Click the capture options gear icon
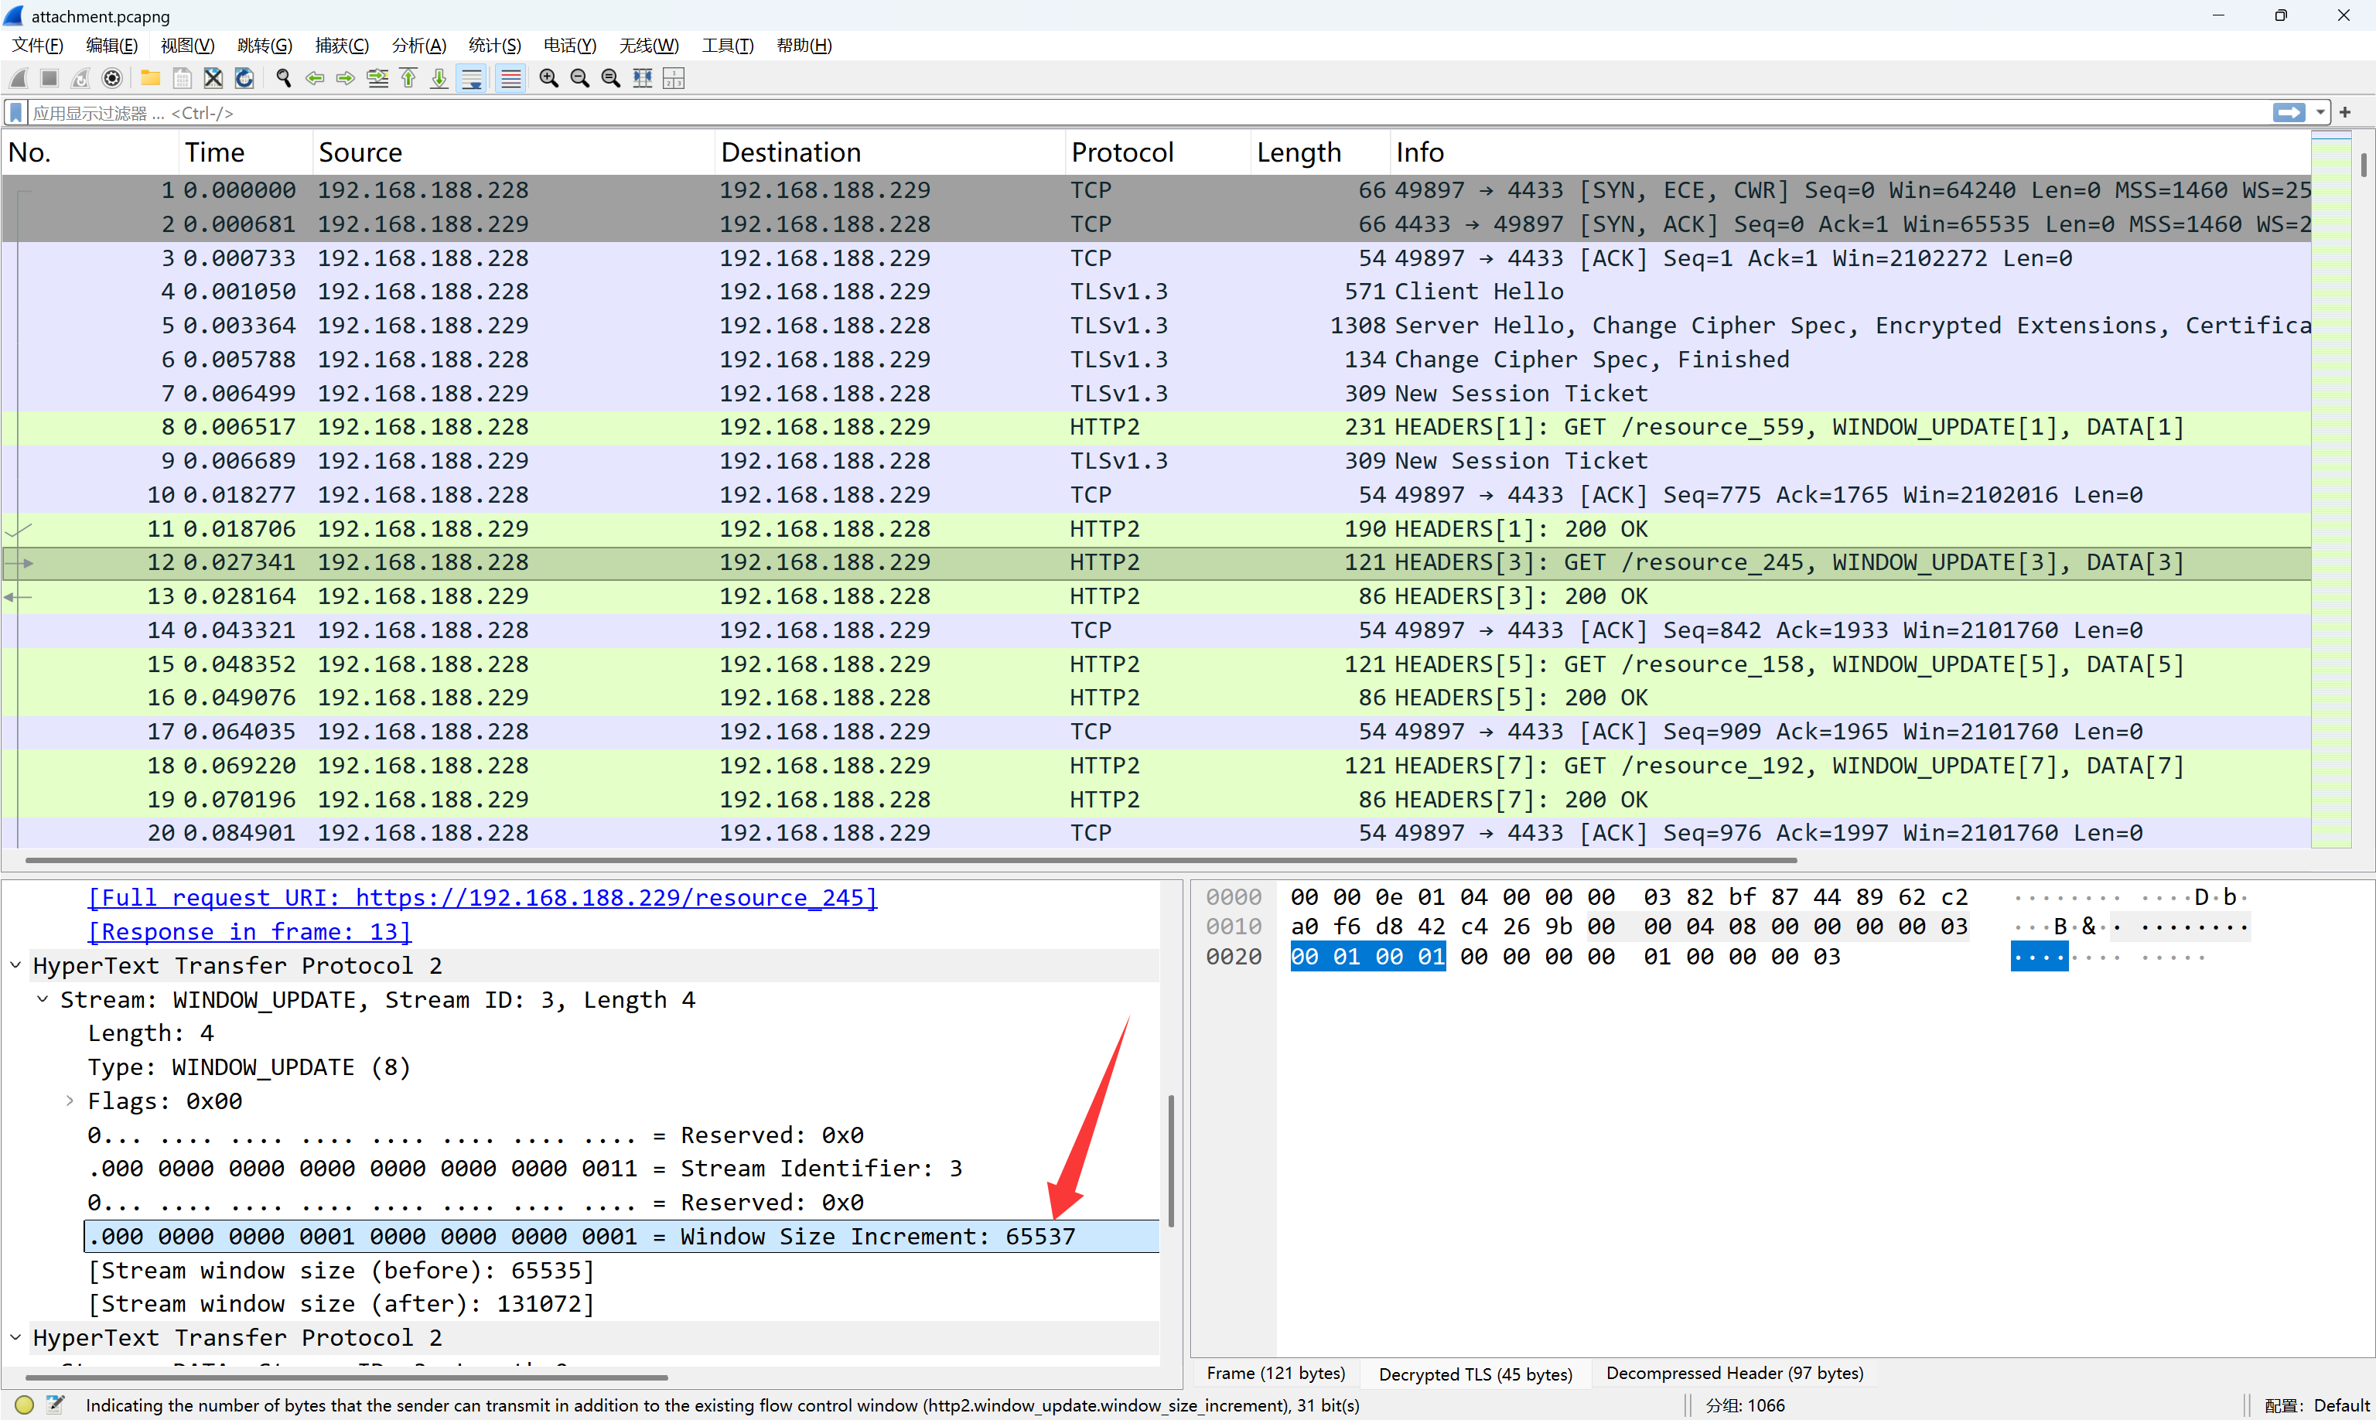2376x1420 pixels. (112, 78)
